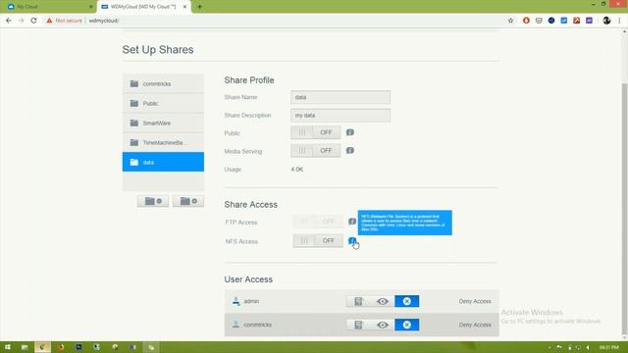Open Firefox from the taskbar
Image resolution: width=628 pixels, height=353 pixels.
point(61,347)
